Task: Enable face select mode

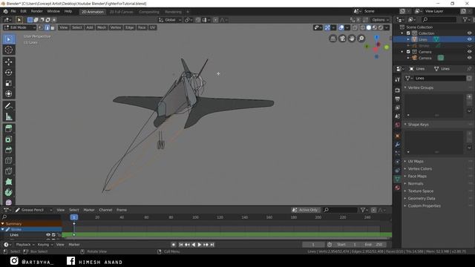Action: (x=53, y=27)
